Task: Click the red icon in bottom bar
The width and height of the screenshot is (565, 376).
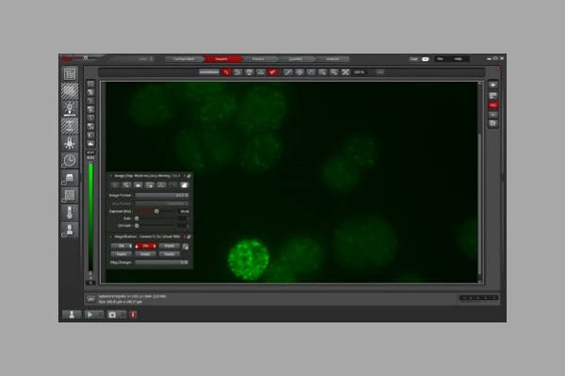Action: (133, 314)
